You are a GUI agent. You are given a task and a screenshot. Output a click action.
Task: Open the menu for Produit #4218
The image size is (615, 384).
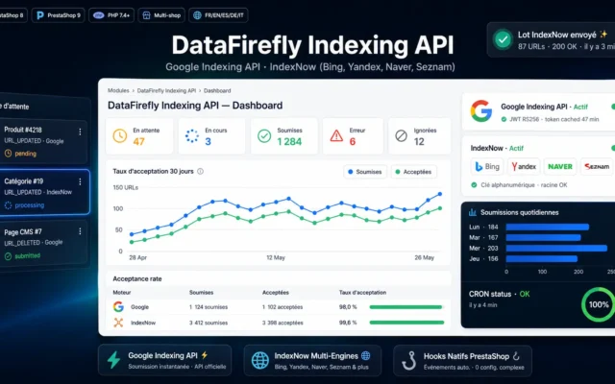80,132
